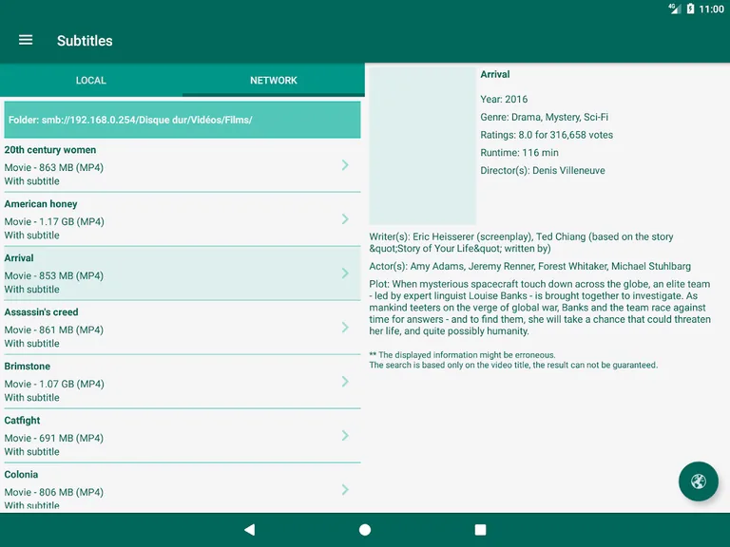Click the chevron next to Brimstone
The image size is (730, 547).
click(x=345, y=382)
